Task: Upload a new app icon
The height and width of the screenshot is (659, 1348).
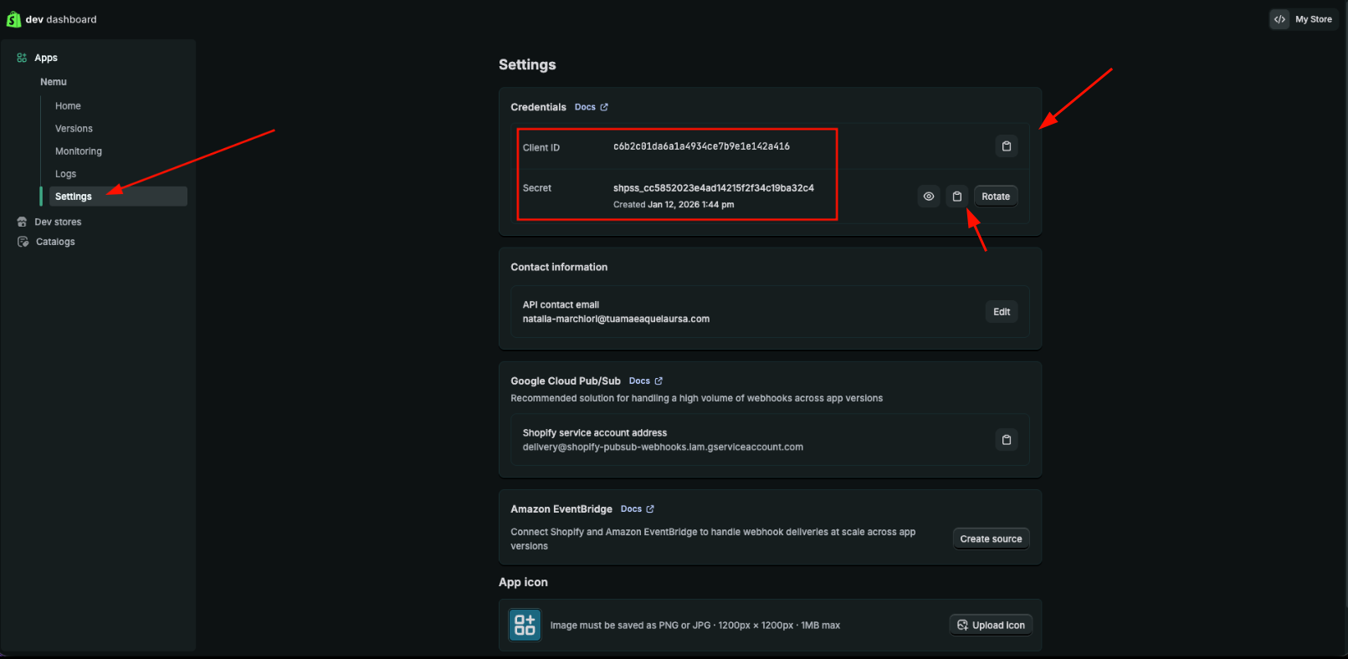Action: click(x=991, y=625)
